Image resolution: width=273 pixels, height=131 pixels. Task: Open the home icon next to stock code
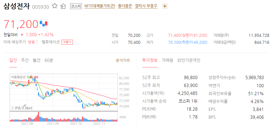[x=63, y=6]
